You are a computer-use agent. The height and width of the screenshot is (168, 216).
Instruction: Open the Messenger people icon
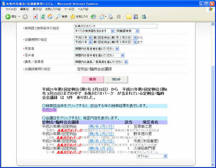tap(143, 17)
